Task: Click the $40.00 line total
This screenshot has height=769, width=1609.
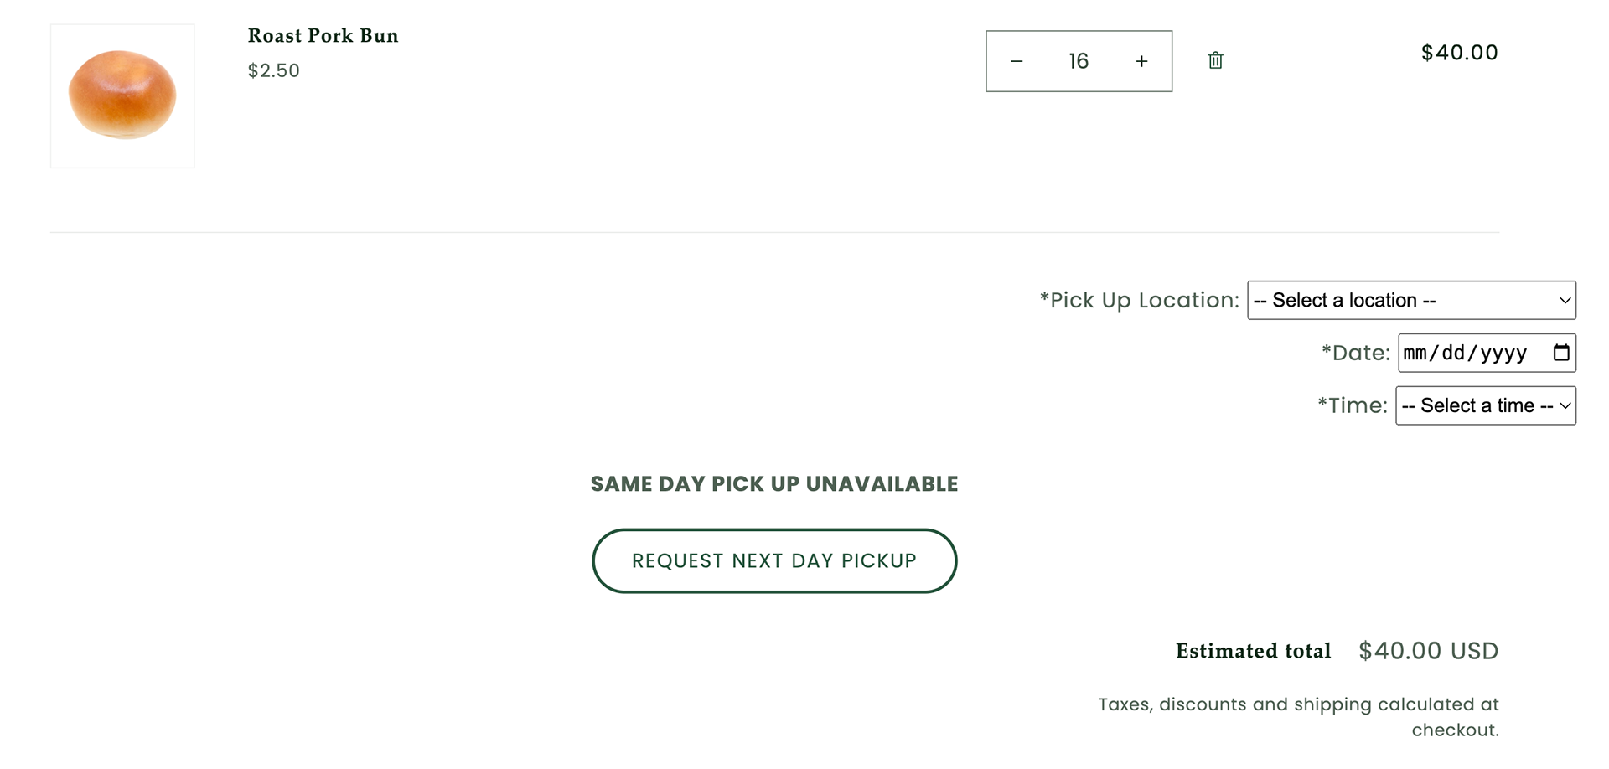Action: tap(1459, 52)
